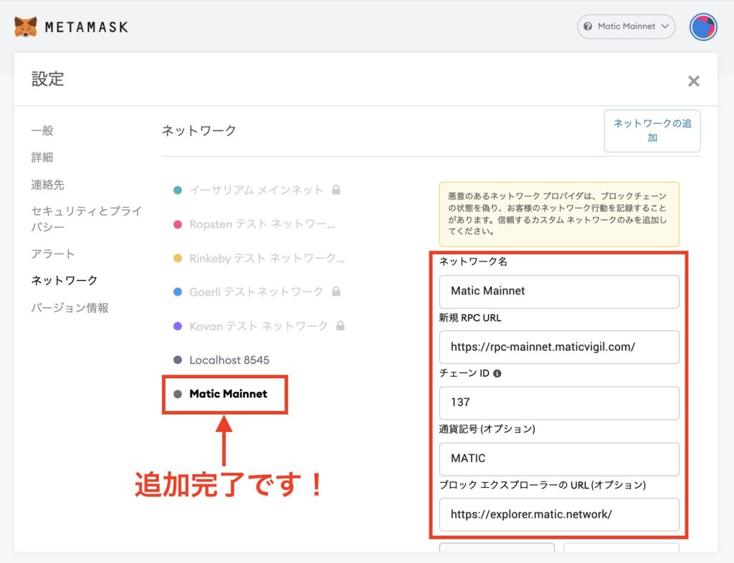Focus the 通貨記号 input field
The image size is (734, 563).
pyautogui.click(x=559, y=458)
